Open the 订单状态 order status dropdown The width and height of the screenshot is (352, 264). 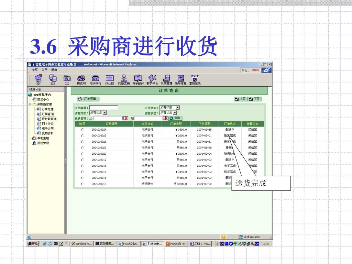[169, 108]
